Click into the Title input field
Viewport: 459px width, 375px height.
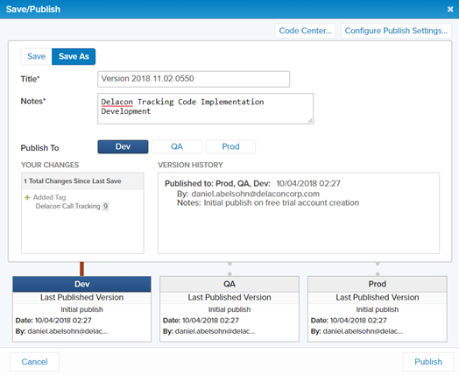point(194,79)
